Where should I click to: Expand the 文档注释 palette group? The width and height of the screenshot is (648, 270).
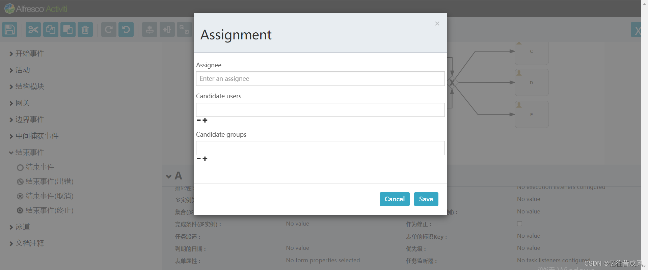click(x=27, y=243)
